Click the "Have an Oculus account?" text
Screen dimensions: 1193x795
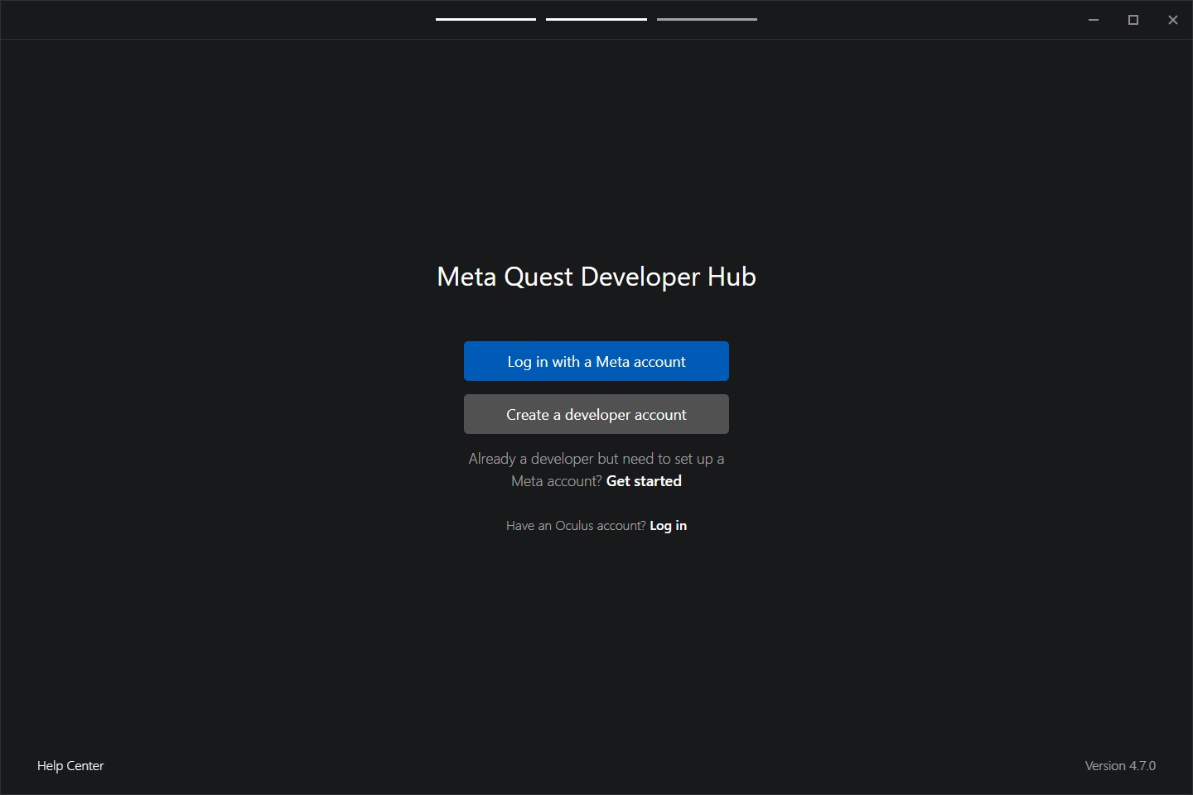575,526
